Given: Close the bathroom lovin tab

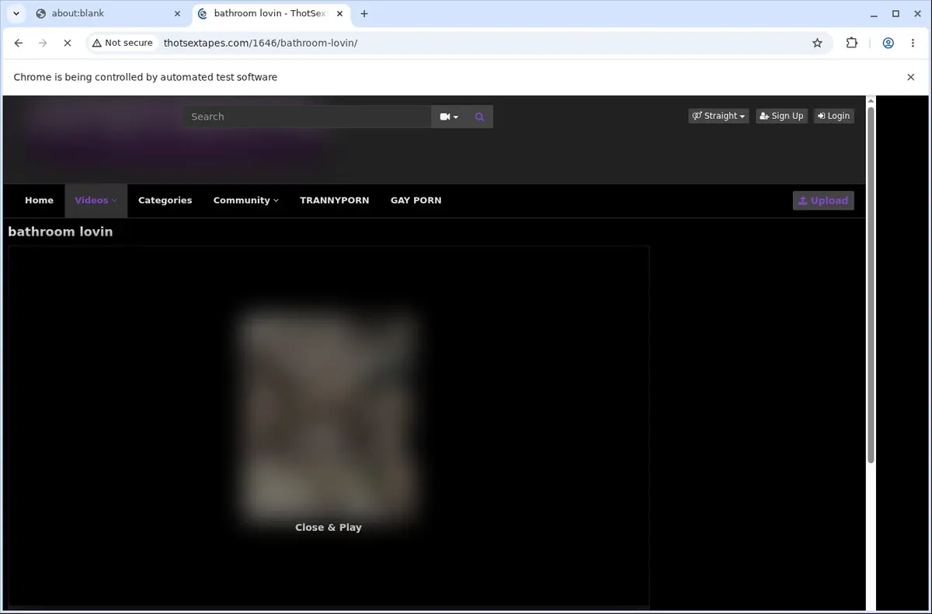Looking at the screenshot, I should click(339, 13).
